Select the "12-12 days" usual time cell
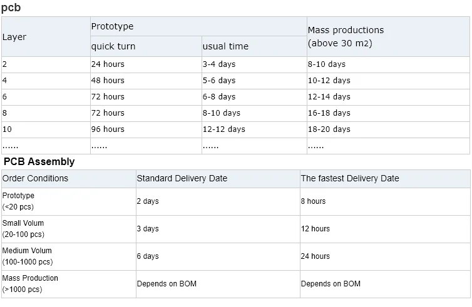Viewport: 472px width, 307px height. coord(223,129)
